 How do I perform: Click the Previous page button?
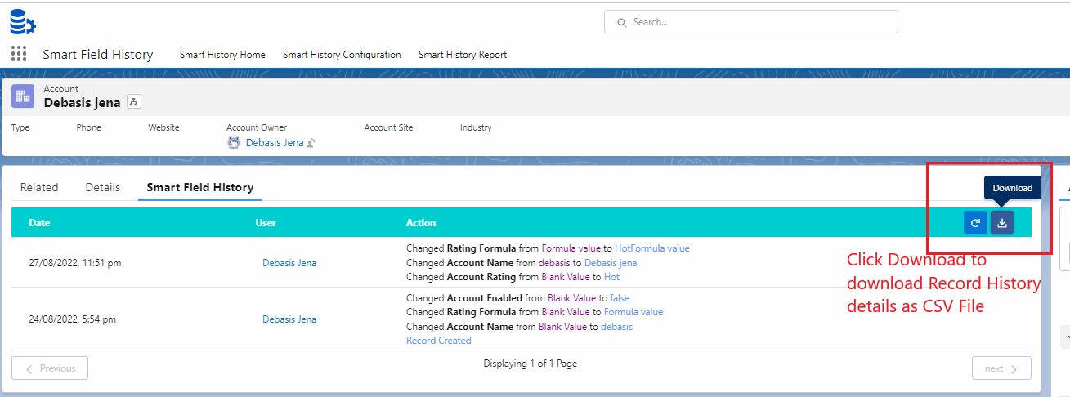[x=50, y=368]
